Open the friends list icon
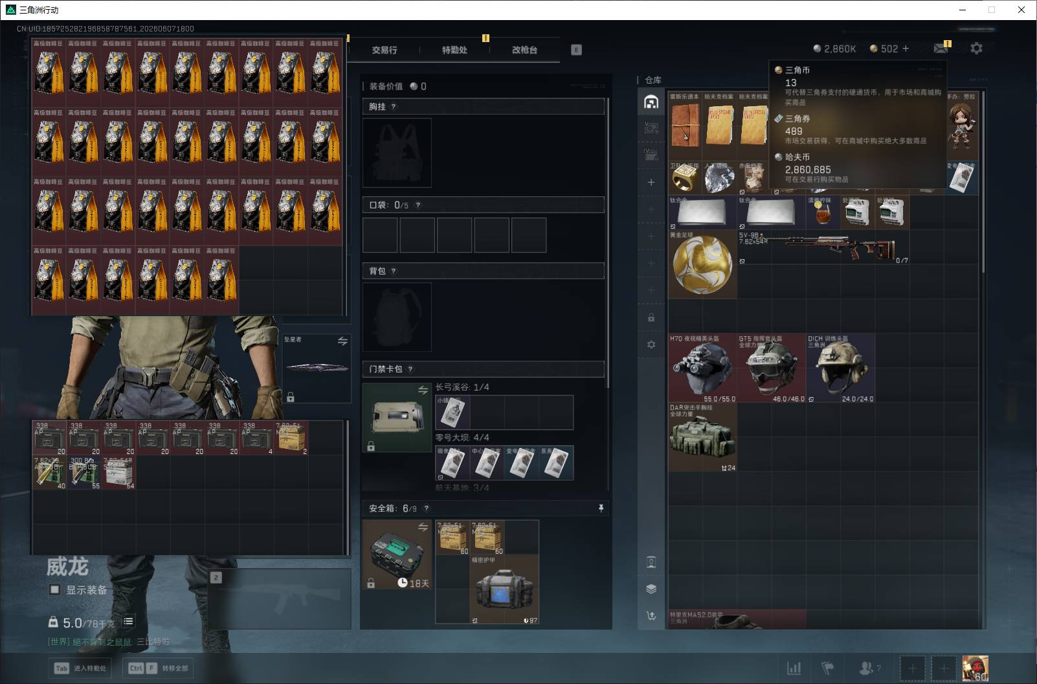 click(865, 668)
